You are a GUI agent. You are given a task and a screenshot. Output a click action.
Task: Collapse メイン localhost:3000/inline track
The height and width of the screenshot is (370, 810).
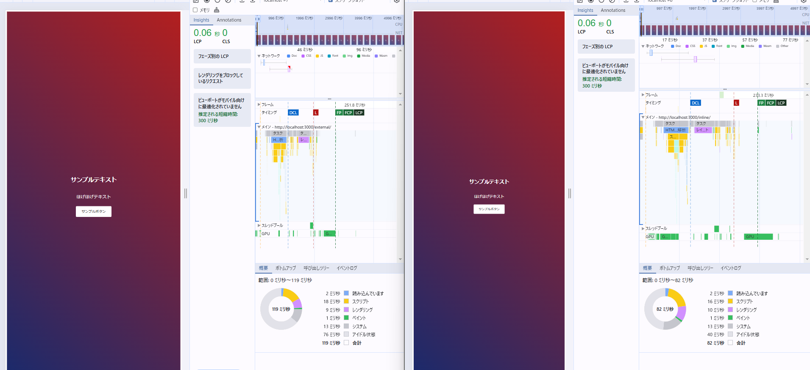(x=643, y=117)
